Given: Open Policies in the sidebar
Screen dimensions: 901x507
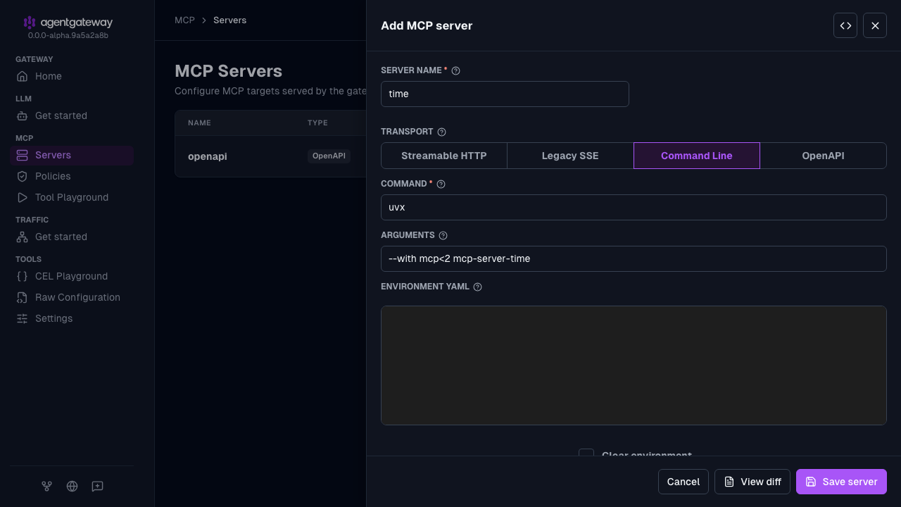Looking at the screenshot, I should pos(72,176).
